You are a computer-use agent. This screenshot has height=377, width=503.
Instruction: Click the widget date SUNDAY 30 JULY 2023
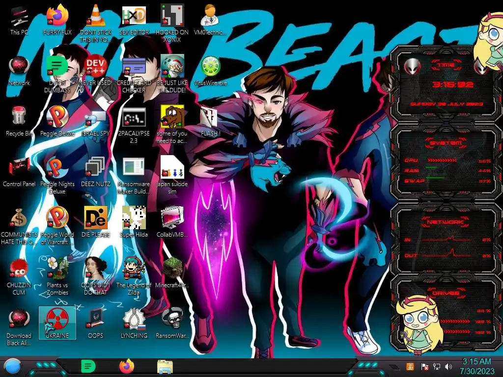point(447,104)
